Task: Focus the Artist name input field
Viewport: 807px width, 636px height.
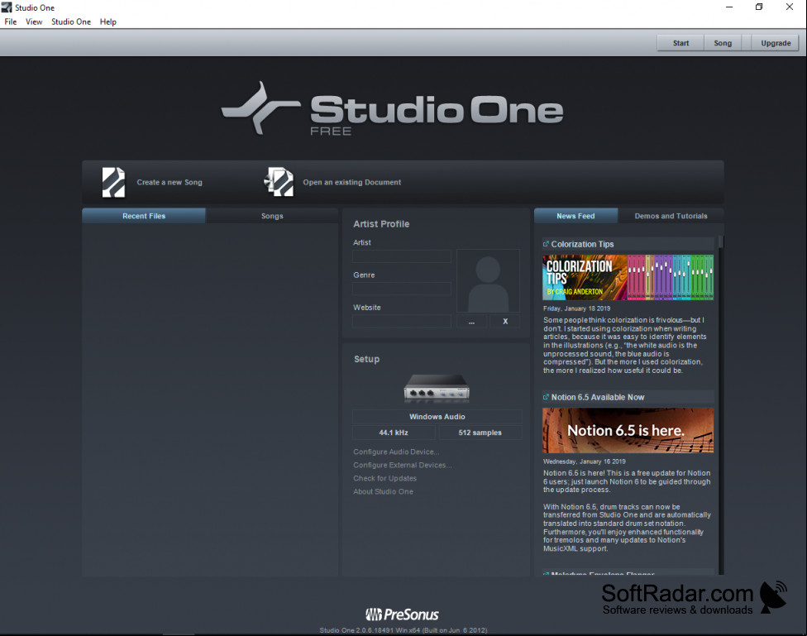Action: pos(402,256)
